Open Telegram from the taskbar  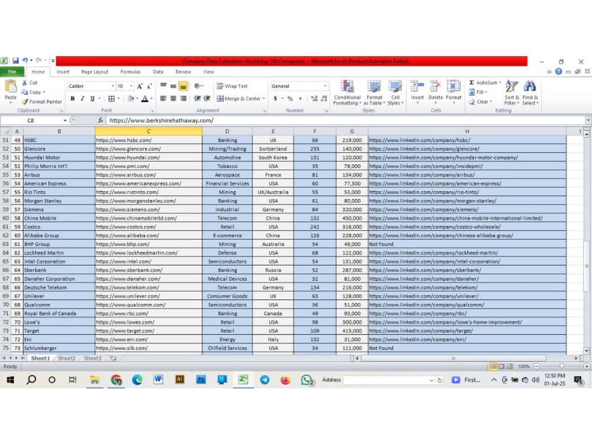[264, 380]
